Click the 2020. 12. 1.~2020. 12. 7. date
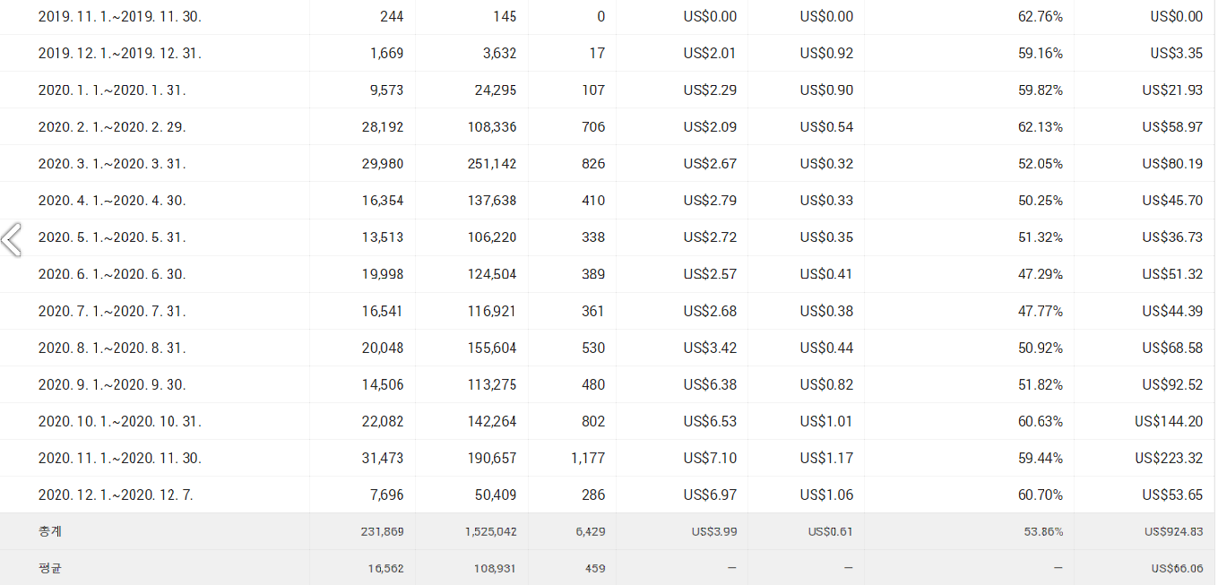1218x585 pixels. point(116,495)
